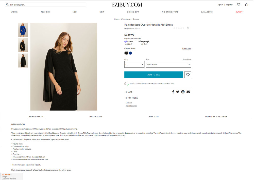Share product via email icon
This screenshot has width=254, height=180.
[188, 92]
